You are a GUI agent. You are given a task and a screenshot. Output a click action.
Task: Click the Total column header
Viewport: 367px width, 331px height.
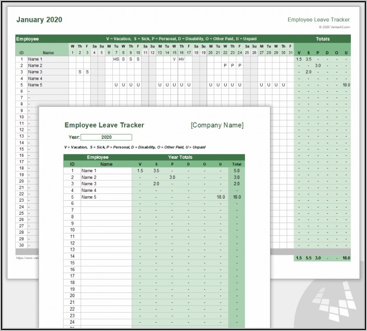[x=237, y=164]
